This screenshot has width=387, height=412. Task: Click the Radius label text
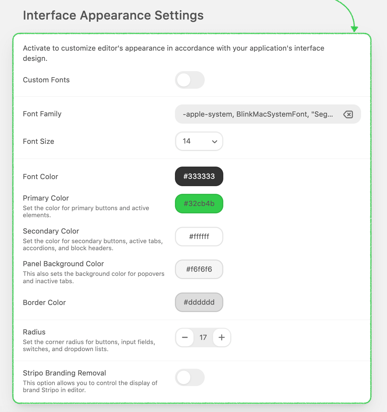point(34,332)
